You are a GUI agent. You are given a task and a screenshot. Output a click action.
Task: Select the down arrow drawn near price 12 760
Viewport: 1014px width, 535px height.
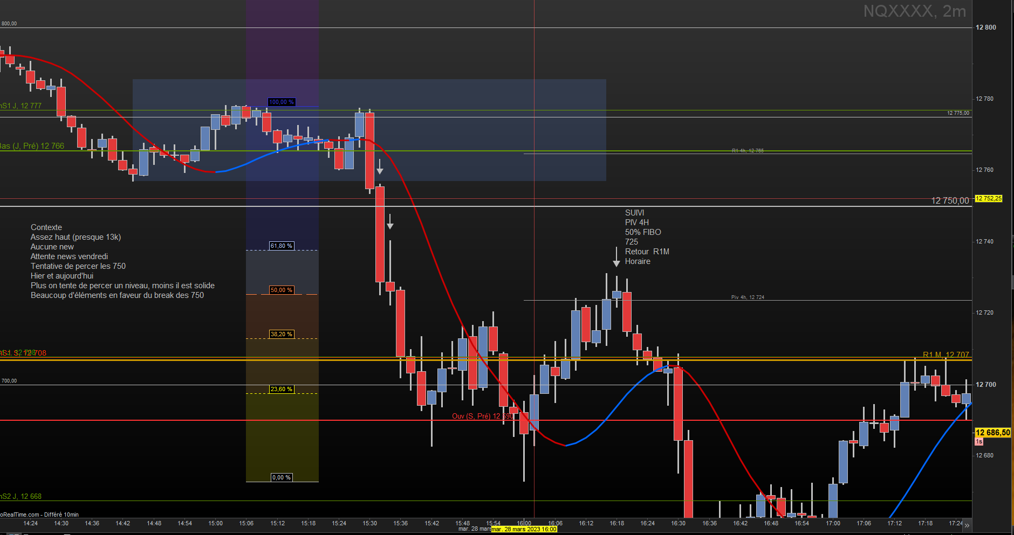[380, 166]
